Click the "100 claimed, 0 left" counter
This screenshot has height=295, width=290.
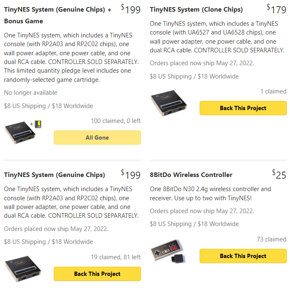(x=116, y=121)
